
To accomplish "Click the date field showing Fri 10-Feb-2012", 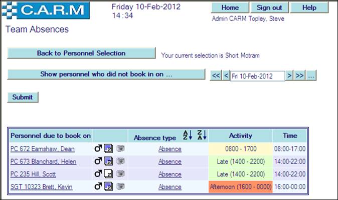I will point(257,76).
